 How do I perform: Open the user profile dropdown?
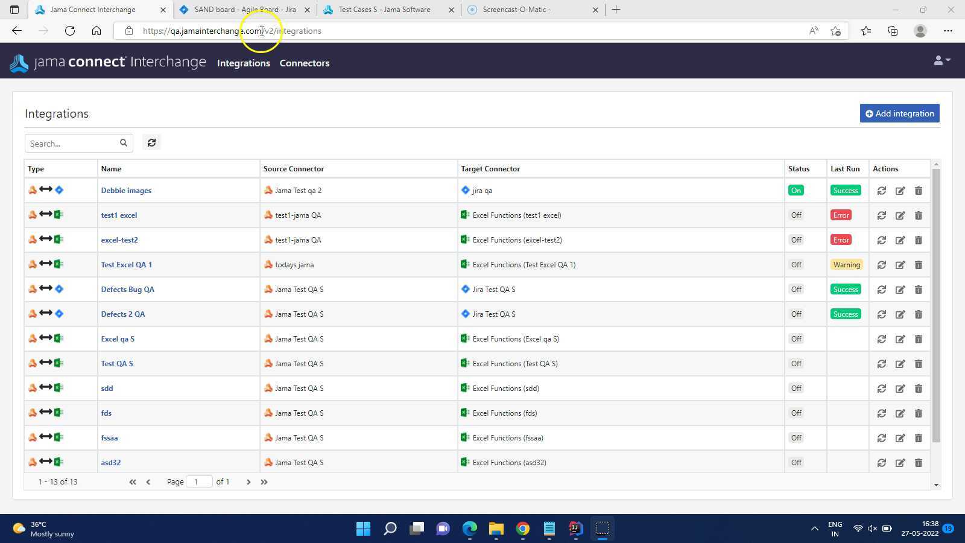940,60
